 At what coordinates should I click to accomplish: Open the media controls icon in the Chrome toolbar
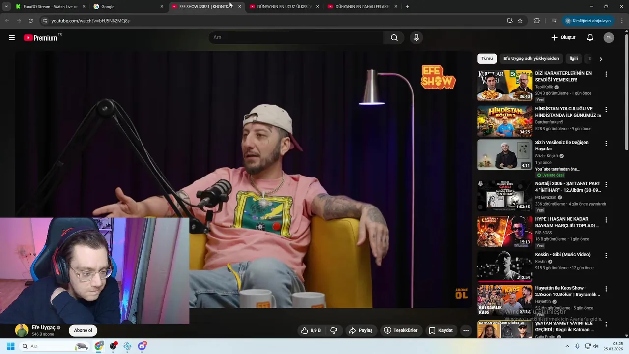554,21
